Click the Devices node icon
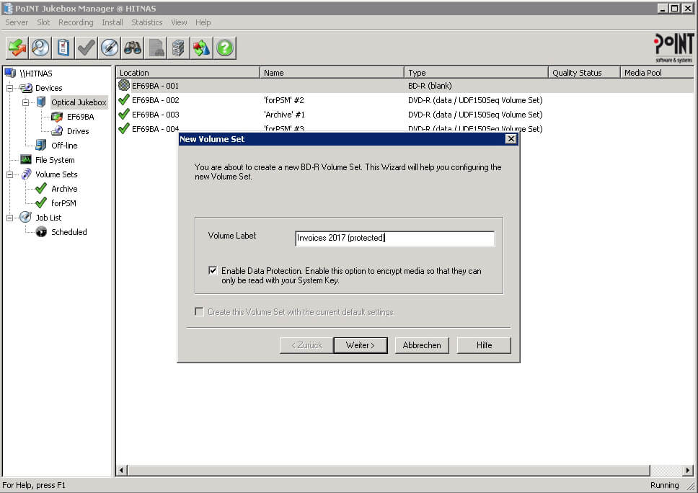The height and width of the screenshot is (493, 698). point(26,88)
